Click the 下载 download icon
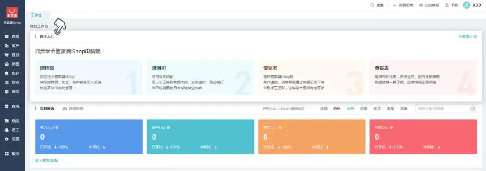The image size is (486, 171). (447, 5)
